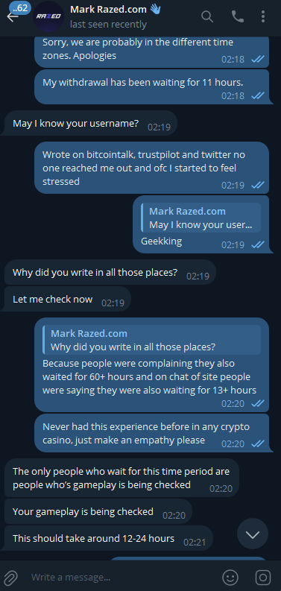Select message 'Let me check now'

(x=68, y=300)
